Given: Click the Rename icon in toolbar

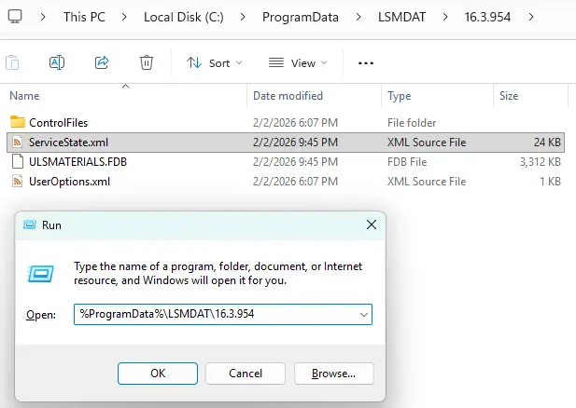Looking at the screenshot, I should pyautogui.click(x=56, y=62).
